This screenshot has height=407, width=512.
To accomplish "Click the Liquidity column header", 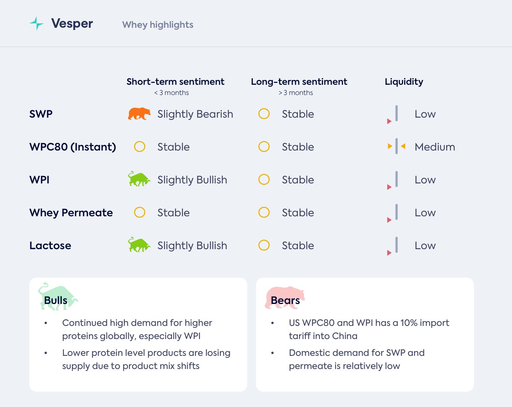I will click(404, 81).
